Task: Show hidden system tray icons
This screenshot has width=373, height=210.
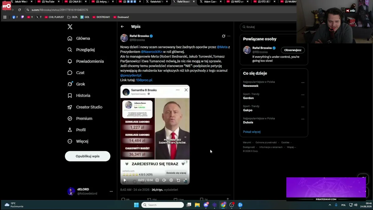Action: [330, 205]
